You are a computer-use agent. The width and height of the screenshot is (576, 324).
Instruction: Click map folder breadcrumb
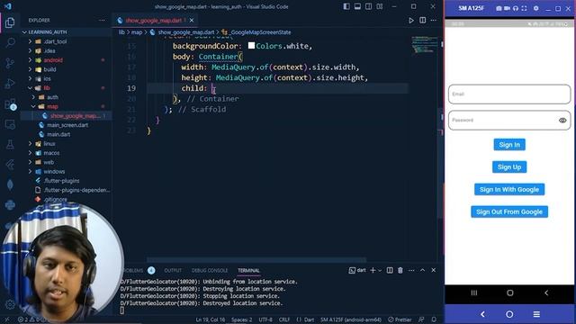(137, 32)
